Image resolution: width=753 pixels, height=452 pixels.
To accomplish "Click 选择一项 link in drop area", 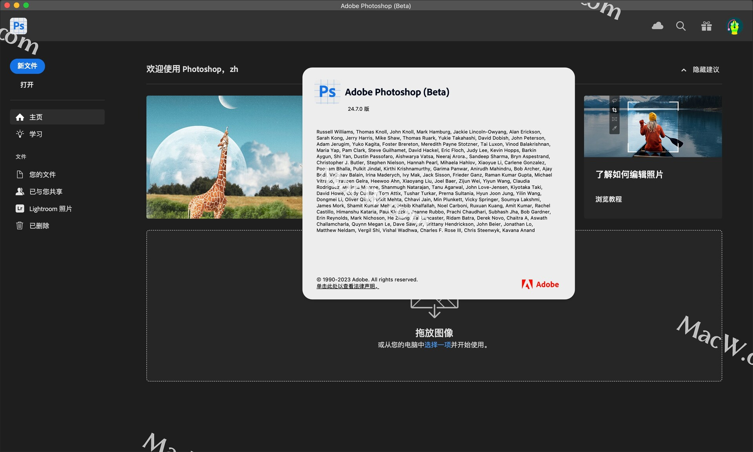I will pos(437,345).
